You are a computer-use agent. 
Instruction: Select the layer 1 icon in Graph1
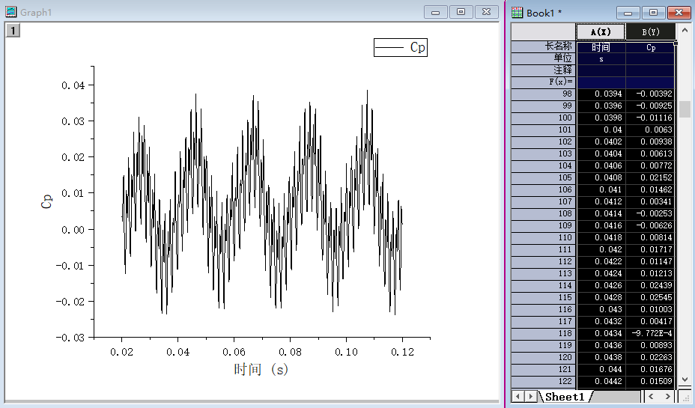13,30
